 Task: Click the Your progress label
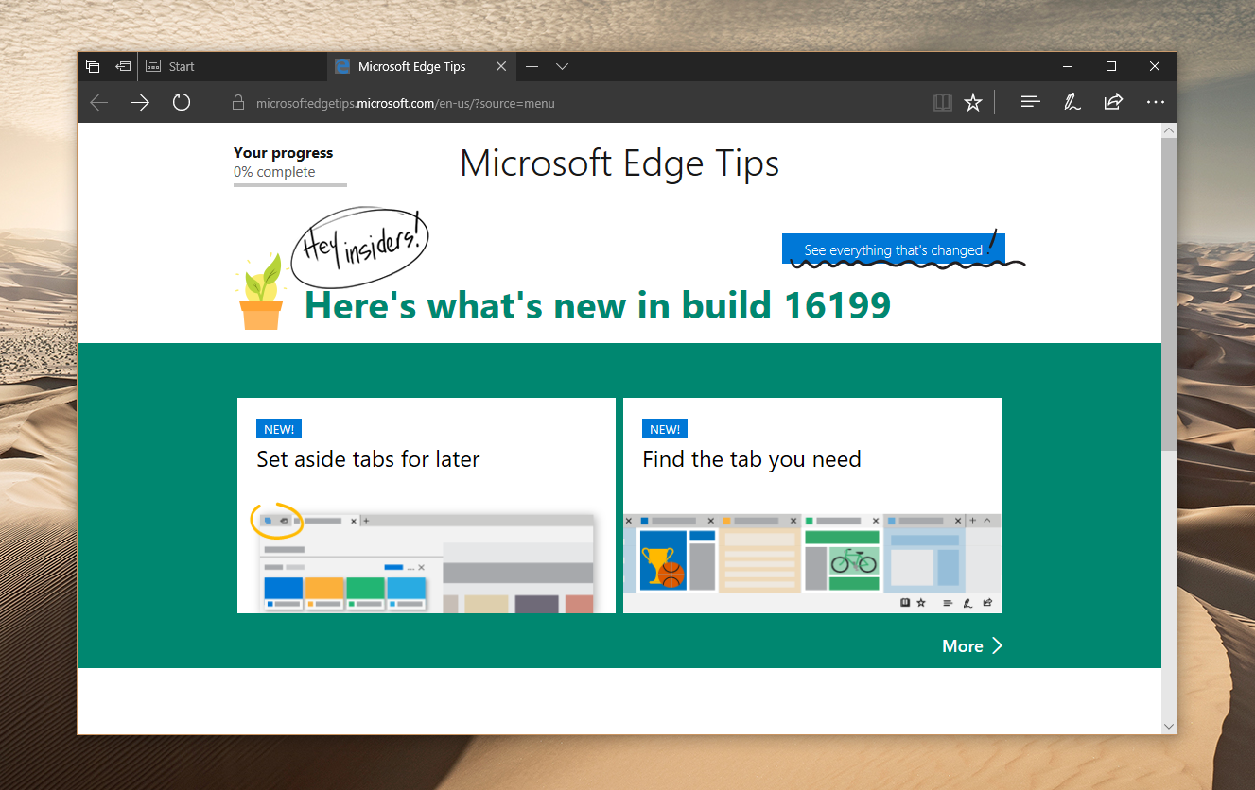pos(284,153)
